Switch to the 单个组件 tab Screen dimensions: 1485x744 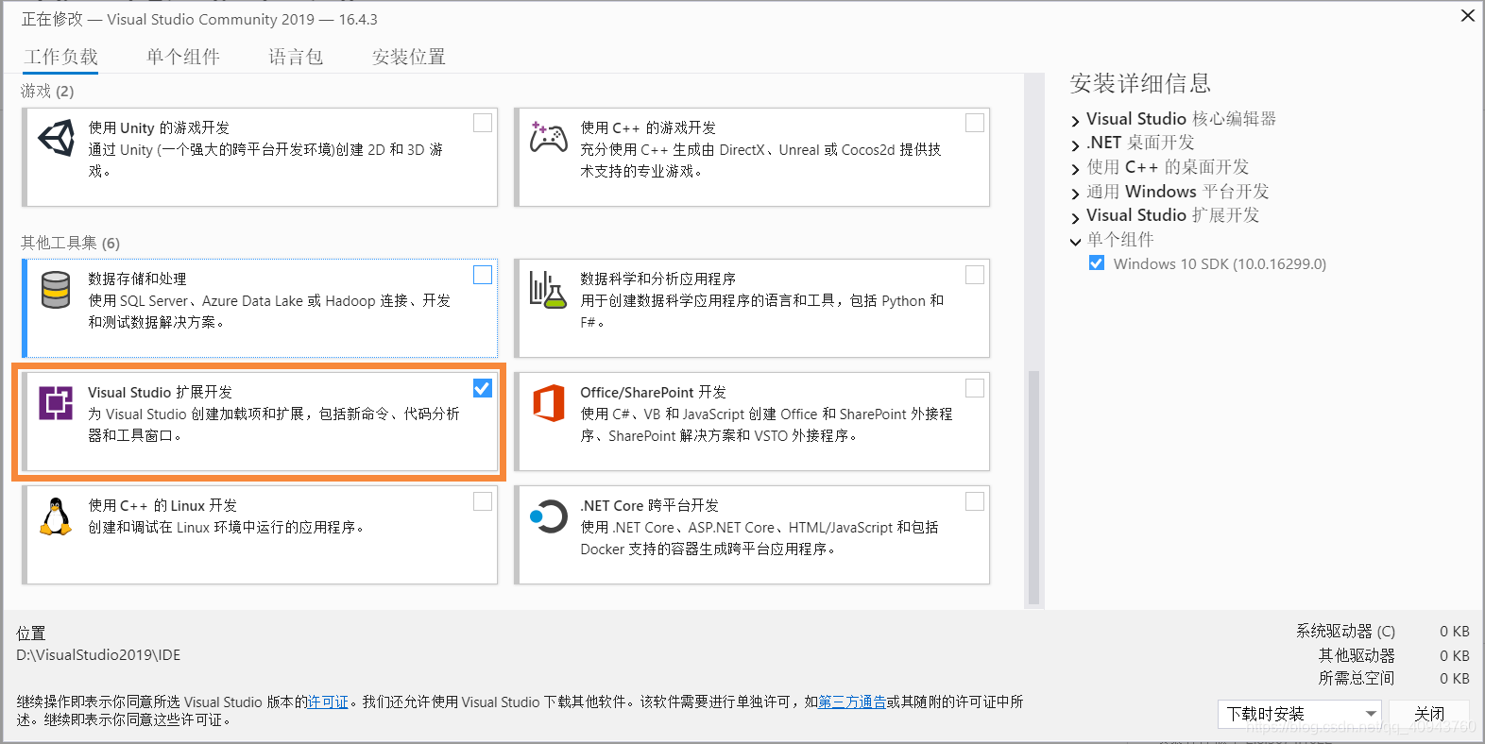point(183,57)
